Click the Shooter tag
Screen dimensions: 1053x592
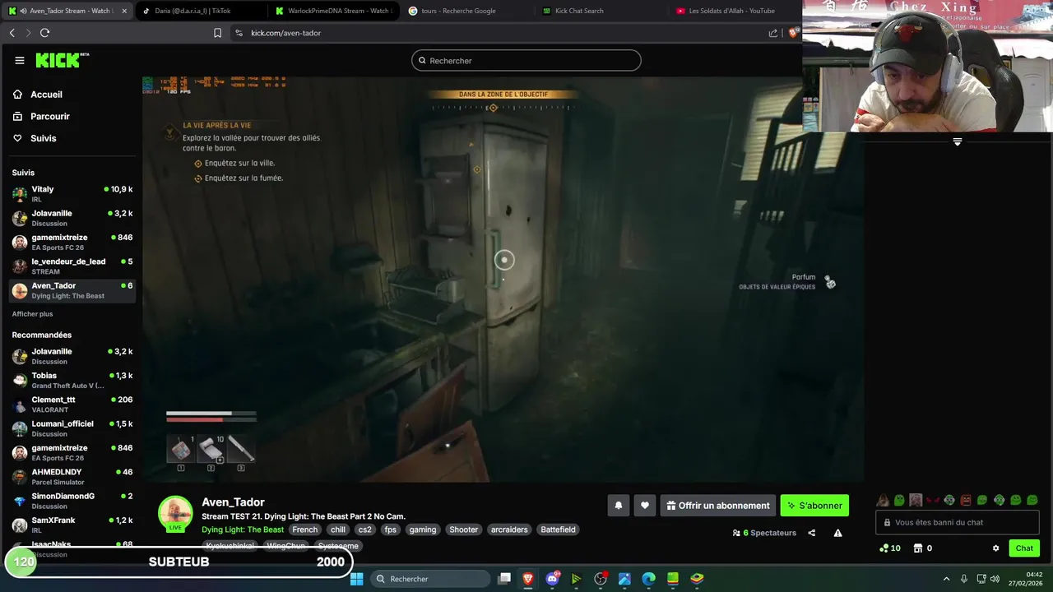tap(463, 530)
